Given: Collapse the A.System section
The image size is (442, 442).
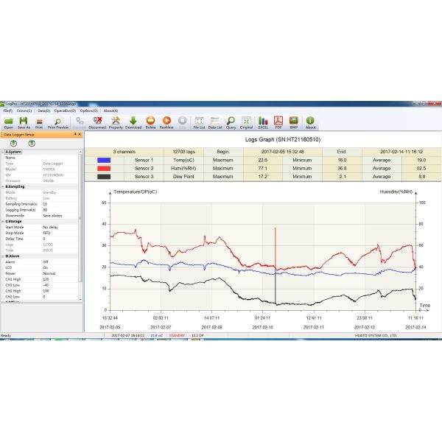Looking at the screenshot, I should (3, 152).
